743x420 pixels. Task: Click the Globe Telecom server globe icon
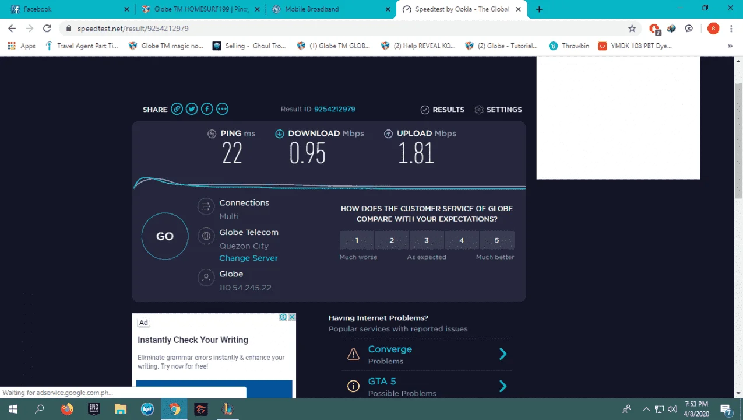(x=206, y=236)
